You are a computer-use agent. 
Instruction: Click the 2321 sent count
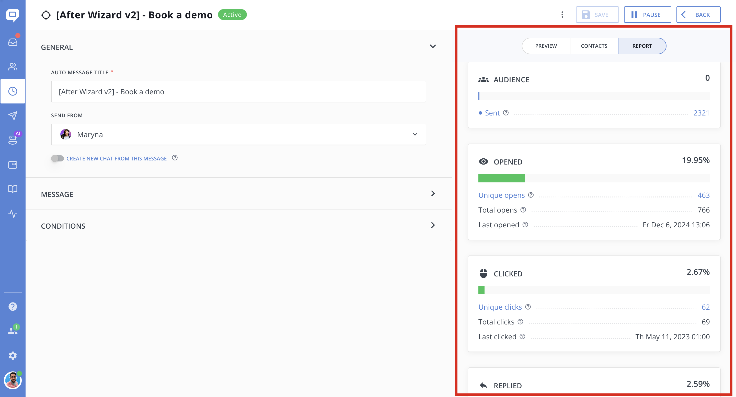[701, 113]
